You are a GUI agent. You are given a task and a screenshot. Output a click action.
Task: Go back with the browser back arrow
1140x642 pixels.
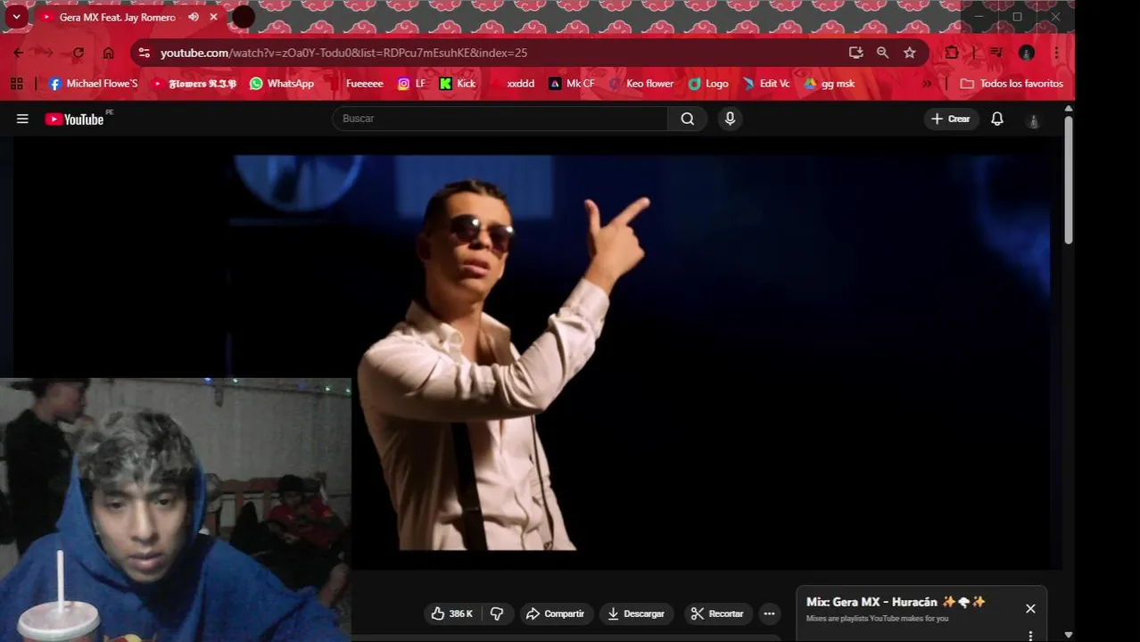pos(19,53)
